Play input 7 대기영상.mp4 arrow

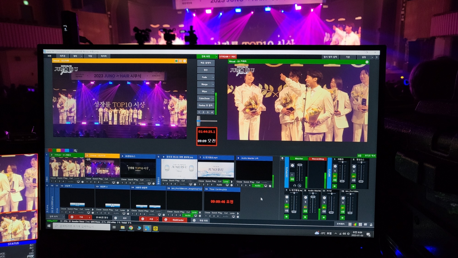232,182
